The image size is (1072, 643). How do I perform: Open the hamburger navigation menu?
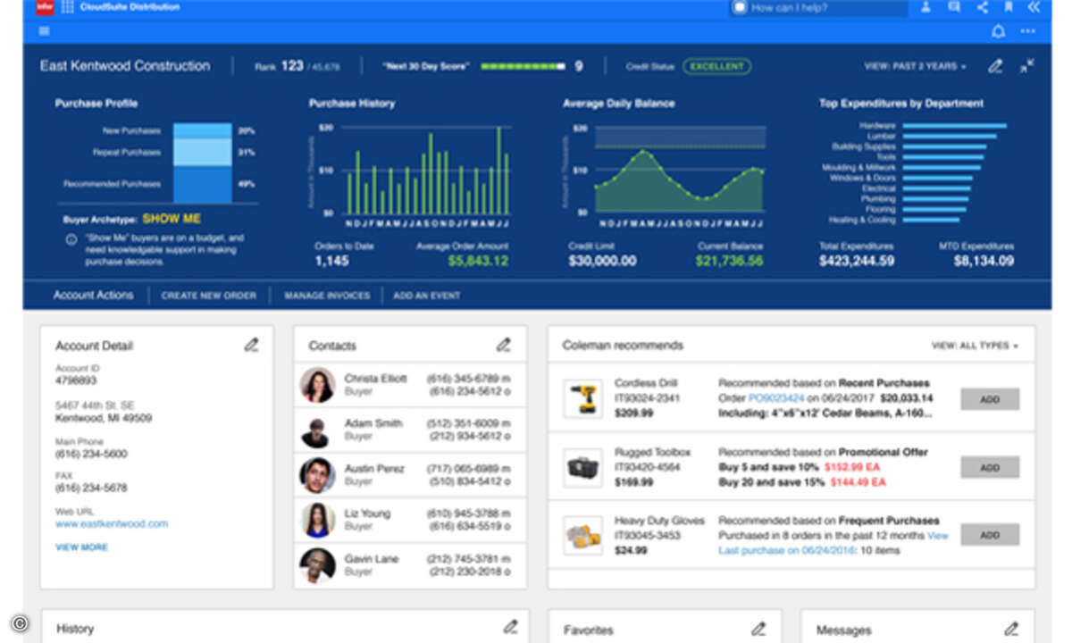point(44,31)
